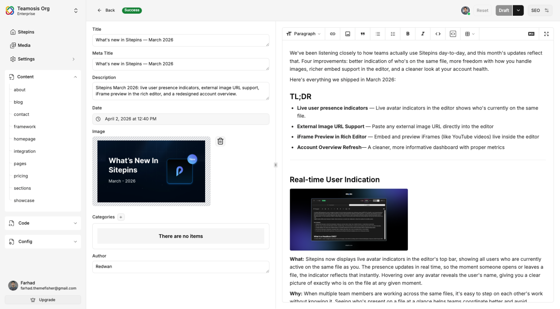Open the Draft status dropdown arrow

pos(518,10)
